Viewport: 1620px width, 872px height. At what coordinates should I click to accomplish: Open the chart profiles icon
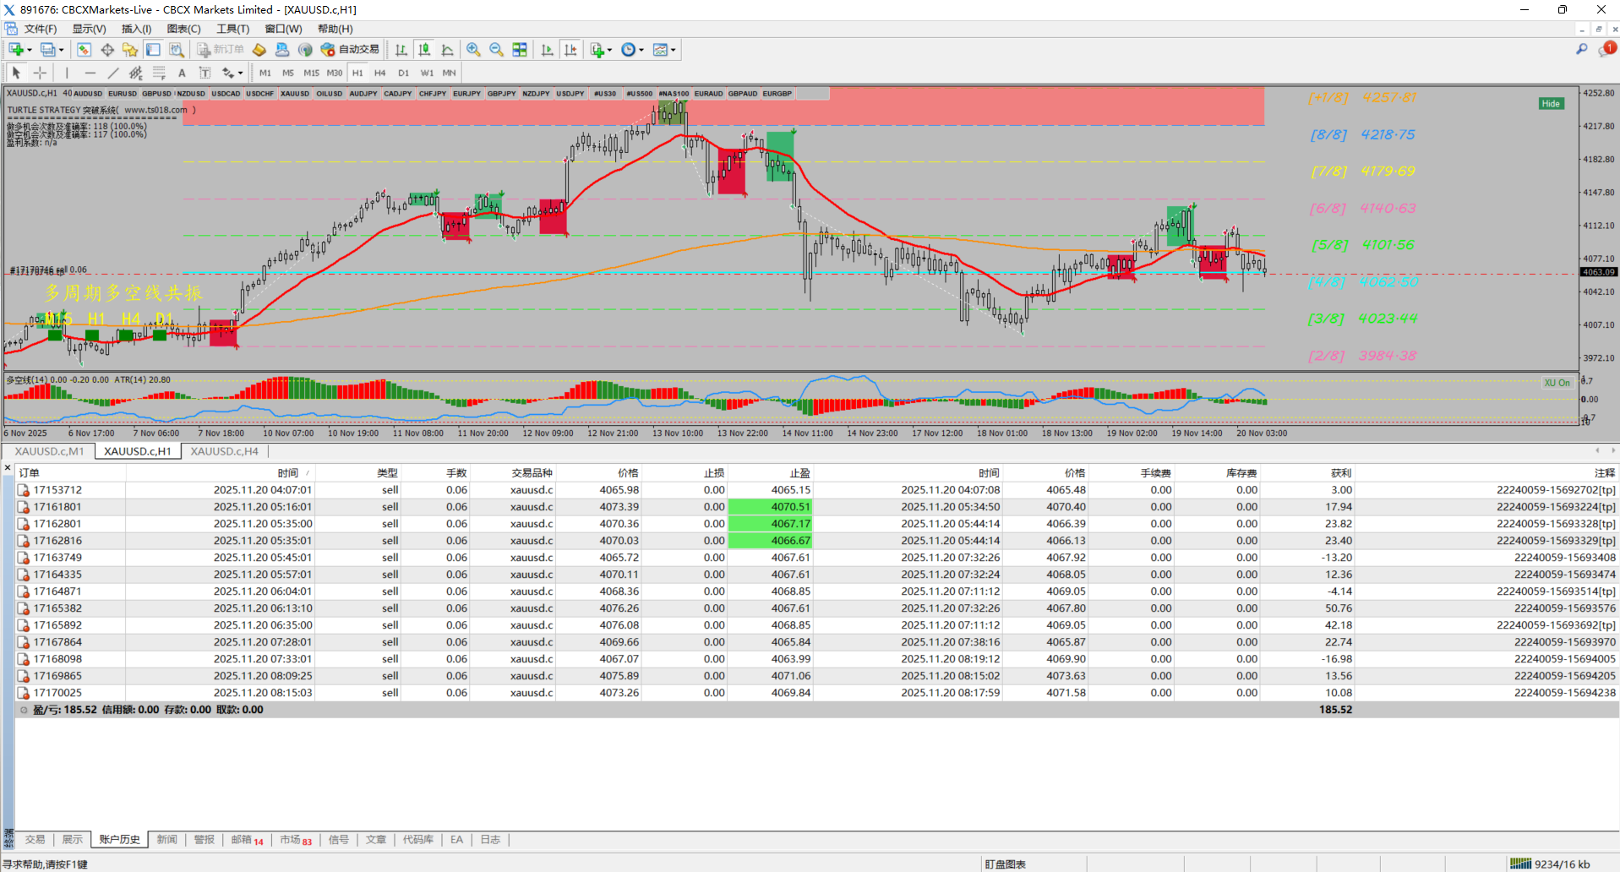48,50
